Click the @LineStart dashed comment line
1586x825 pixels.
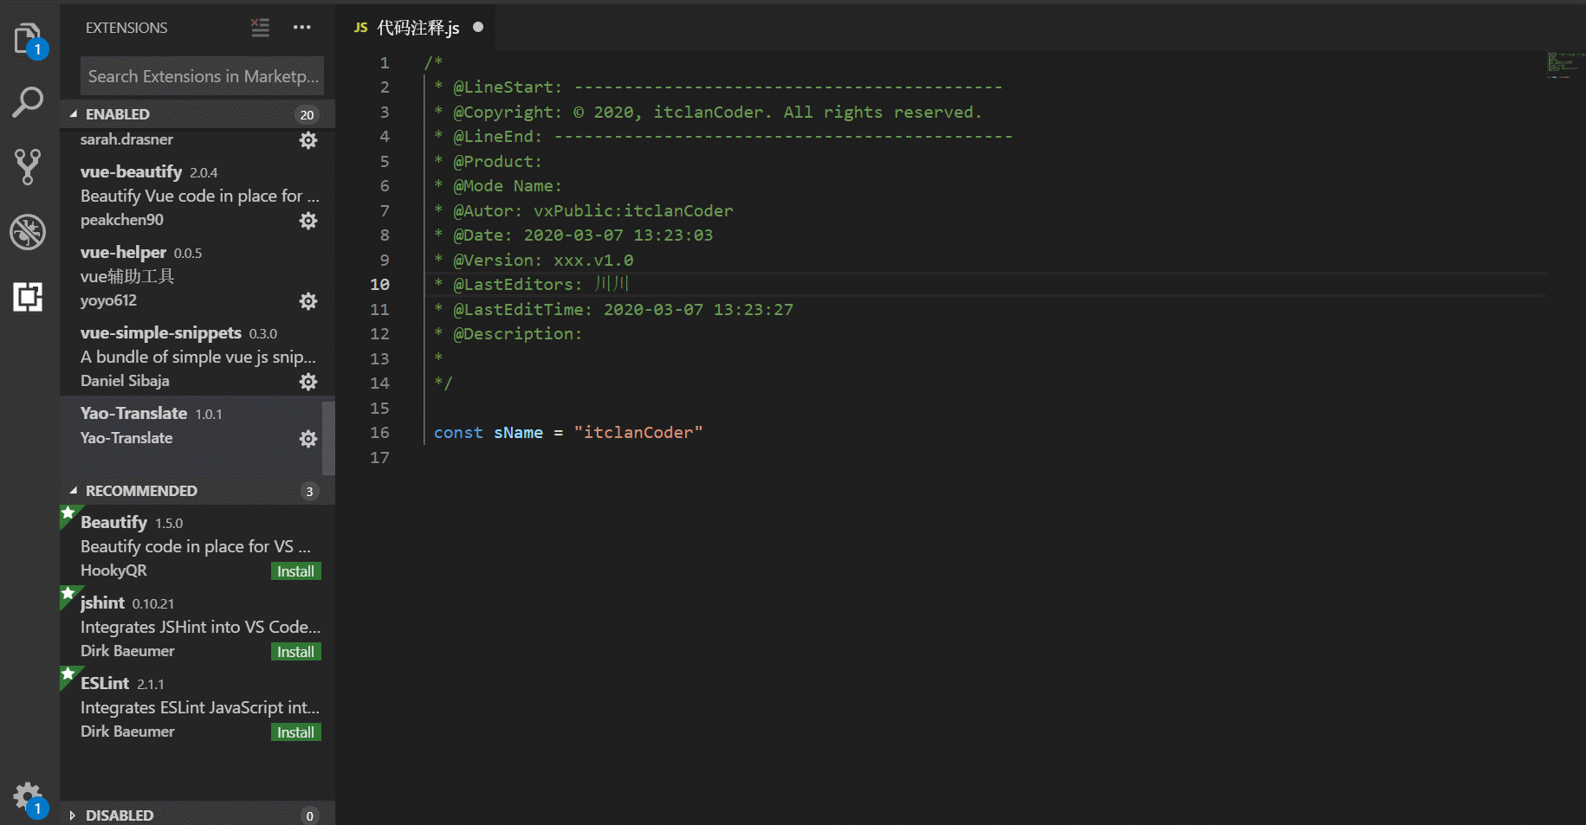pyautogui.click(x=718, y=87)
